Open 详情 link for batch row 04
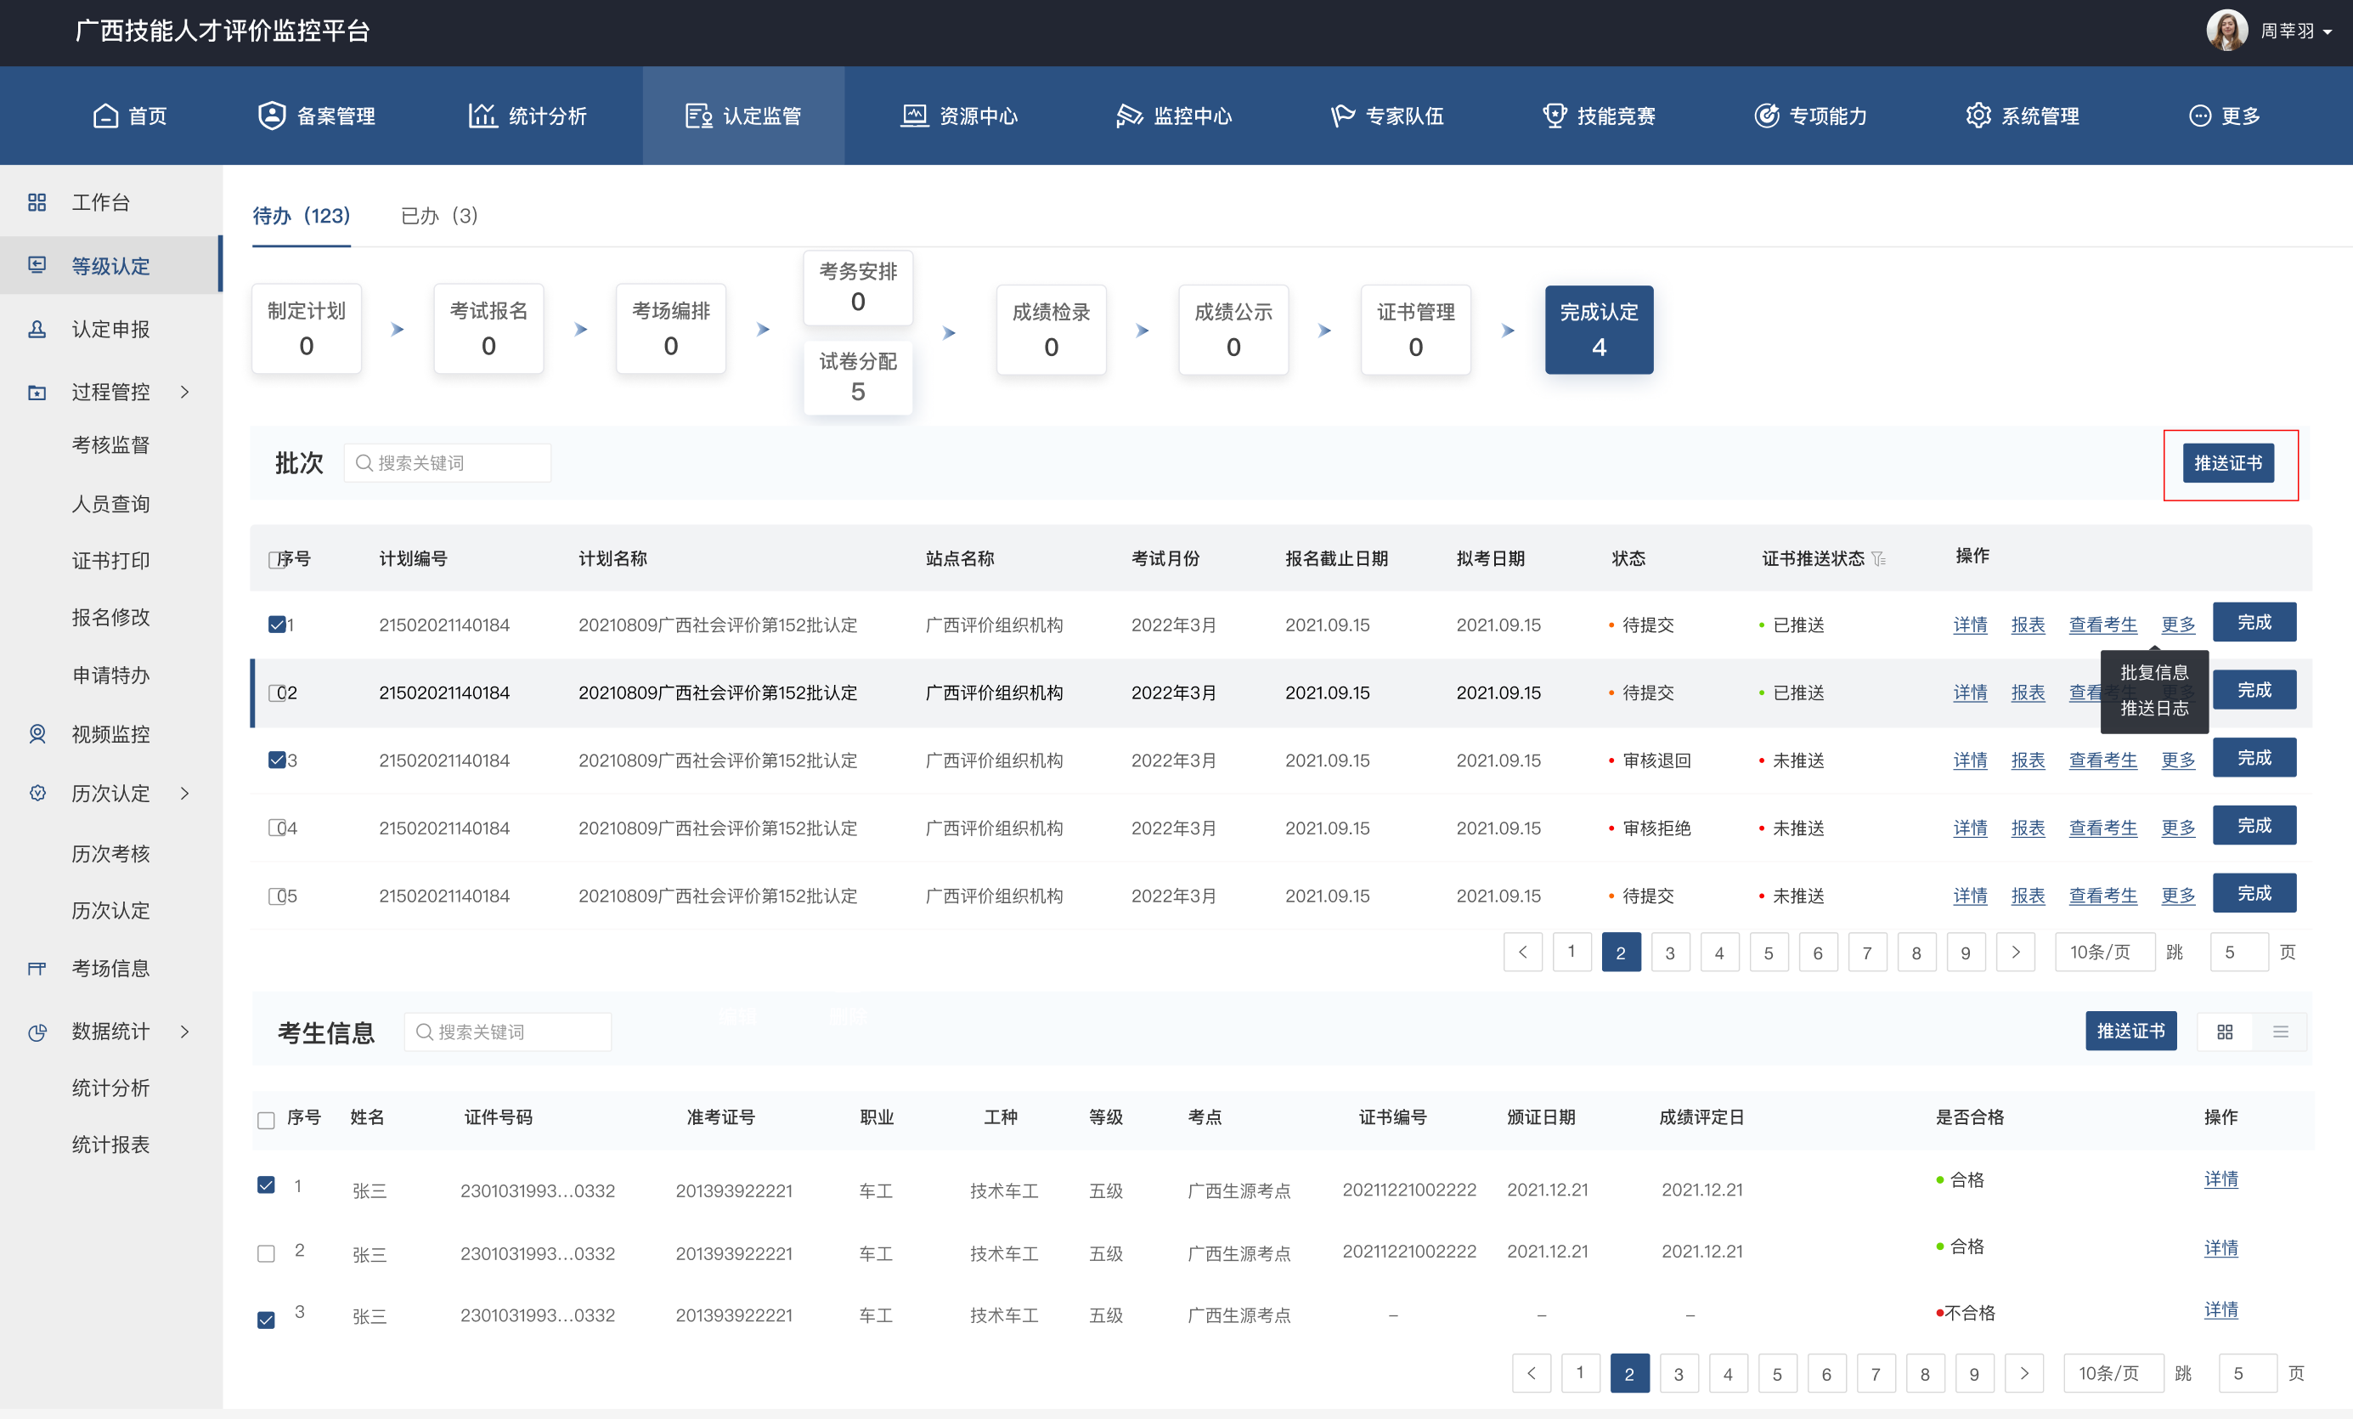 pos(1970,828)
